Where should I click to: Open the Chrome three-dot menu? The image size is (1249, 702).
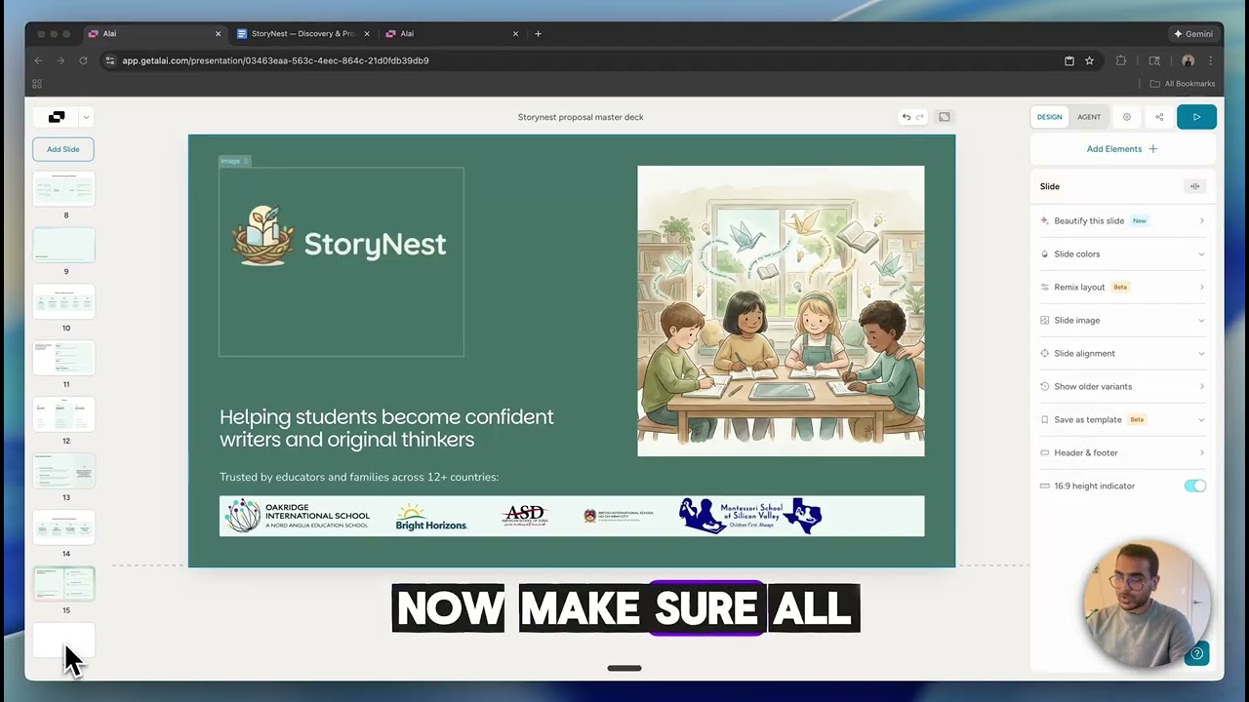(x=1210, y=60)
